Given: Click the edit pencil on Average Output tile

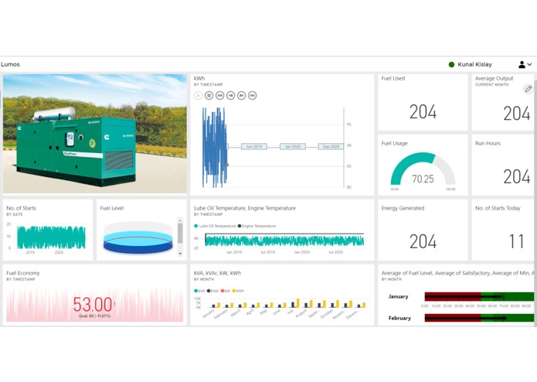Looking at the screenshot, I should point(528,89).
